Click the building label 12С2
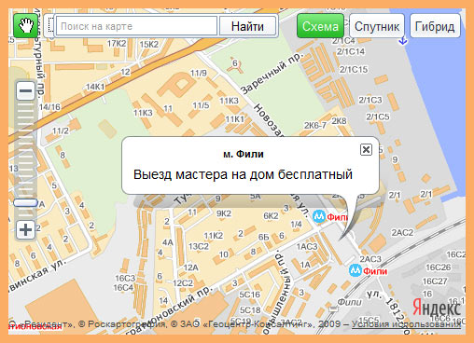474x343 pixels. coord(183,283)
